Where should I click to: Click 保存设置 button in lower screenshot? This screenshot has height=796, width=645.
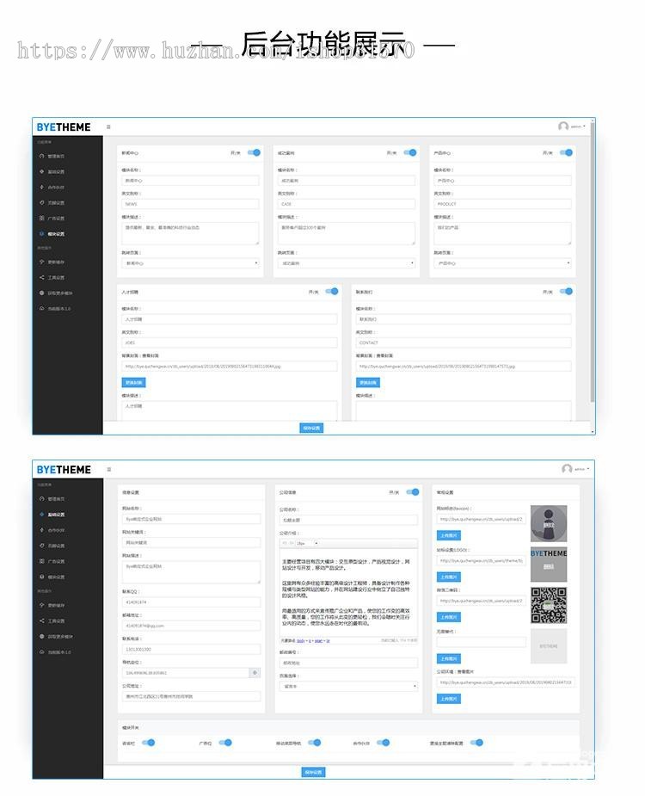313,772
